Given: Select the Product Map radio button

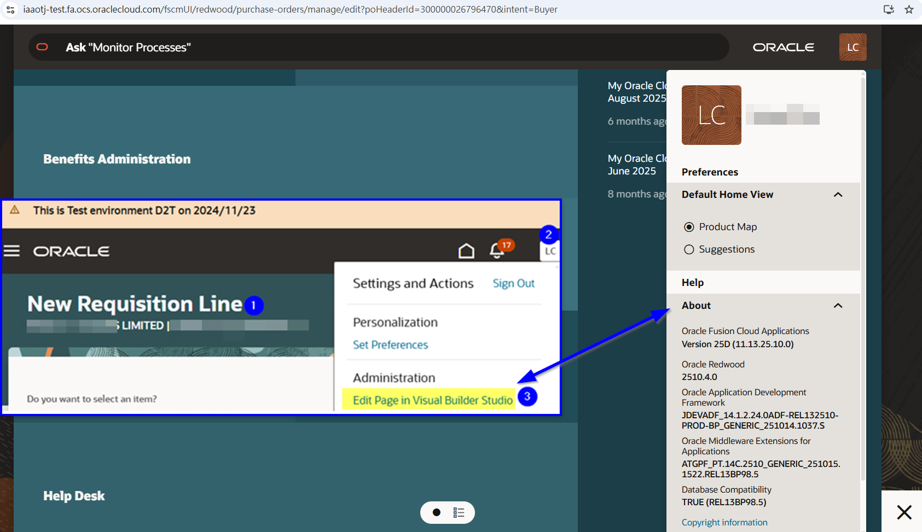Looking at the screenshot, I should pos(689,227).
